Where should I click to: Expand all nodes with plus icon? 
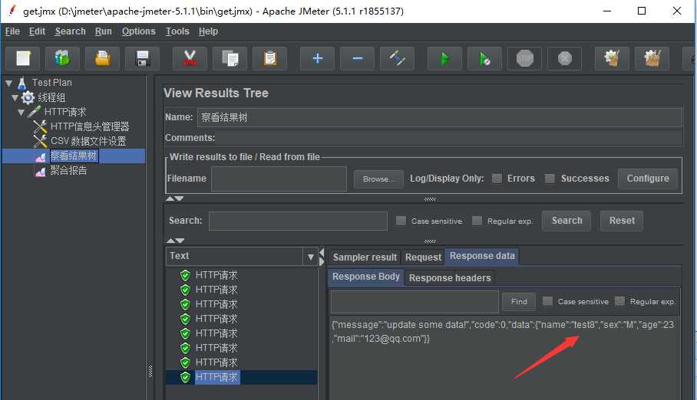click(317, 58)
